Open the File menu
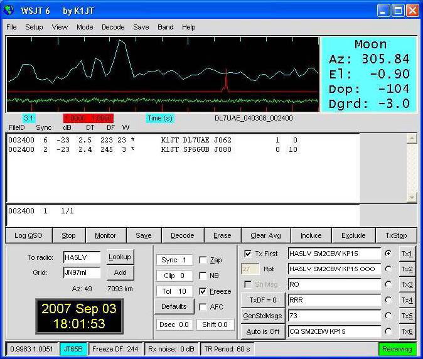The height and width of the screenshot is (359, 423). pos(11,27)
